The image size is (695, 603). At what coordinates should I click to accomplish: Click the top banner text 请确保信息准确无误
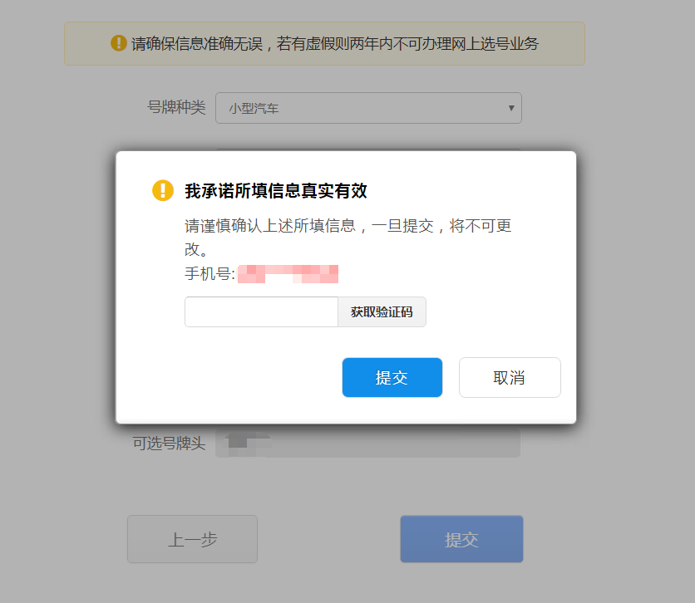coord(334,44)
